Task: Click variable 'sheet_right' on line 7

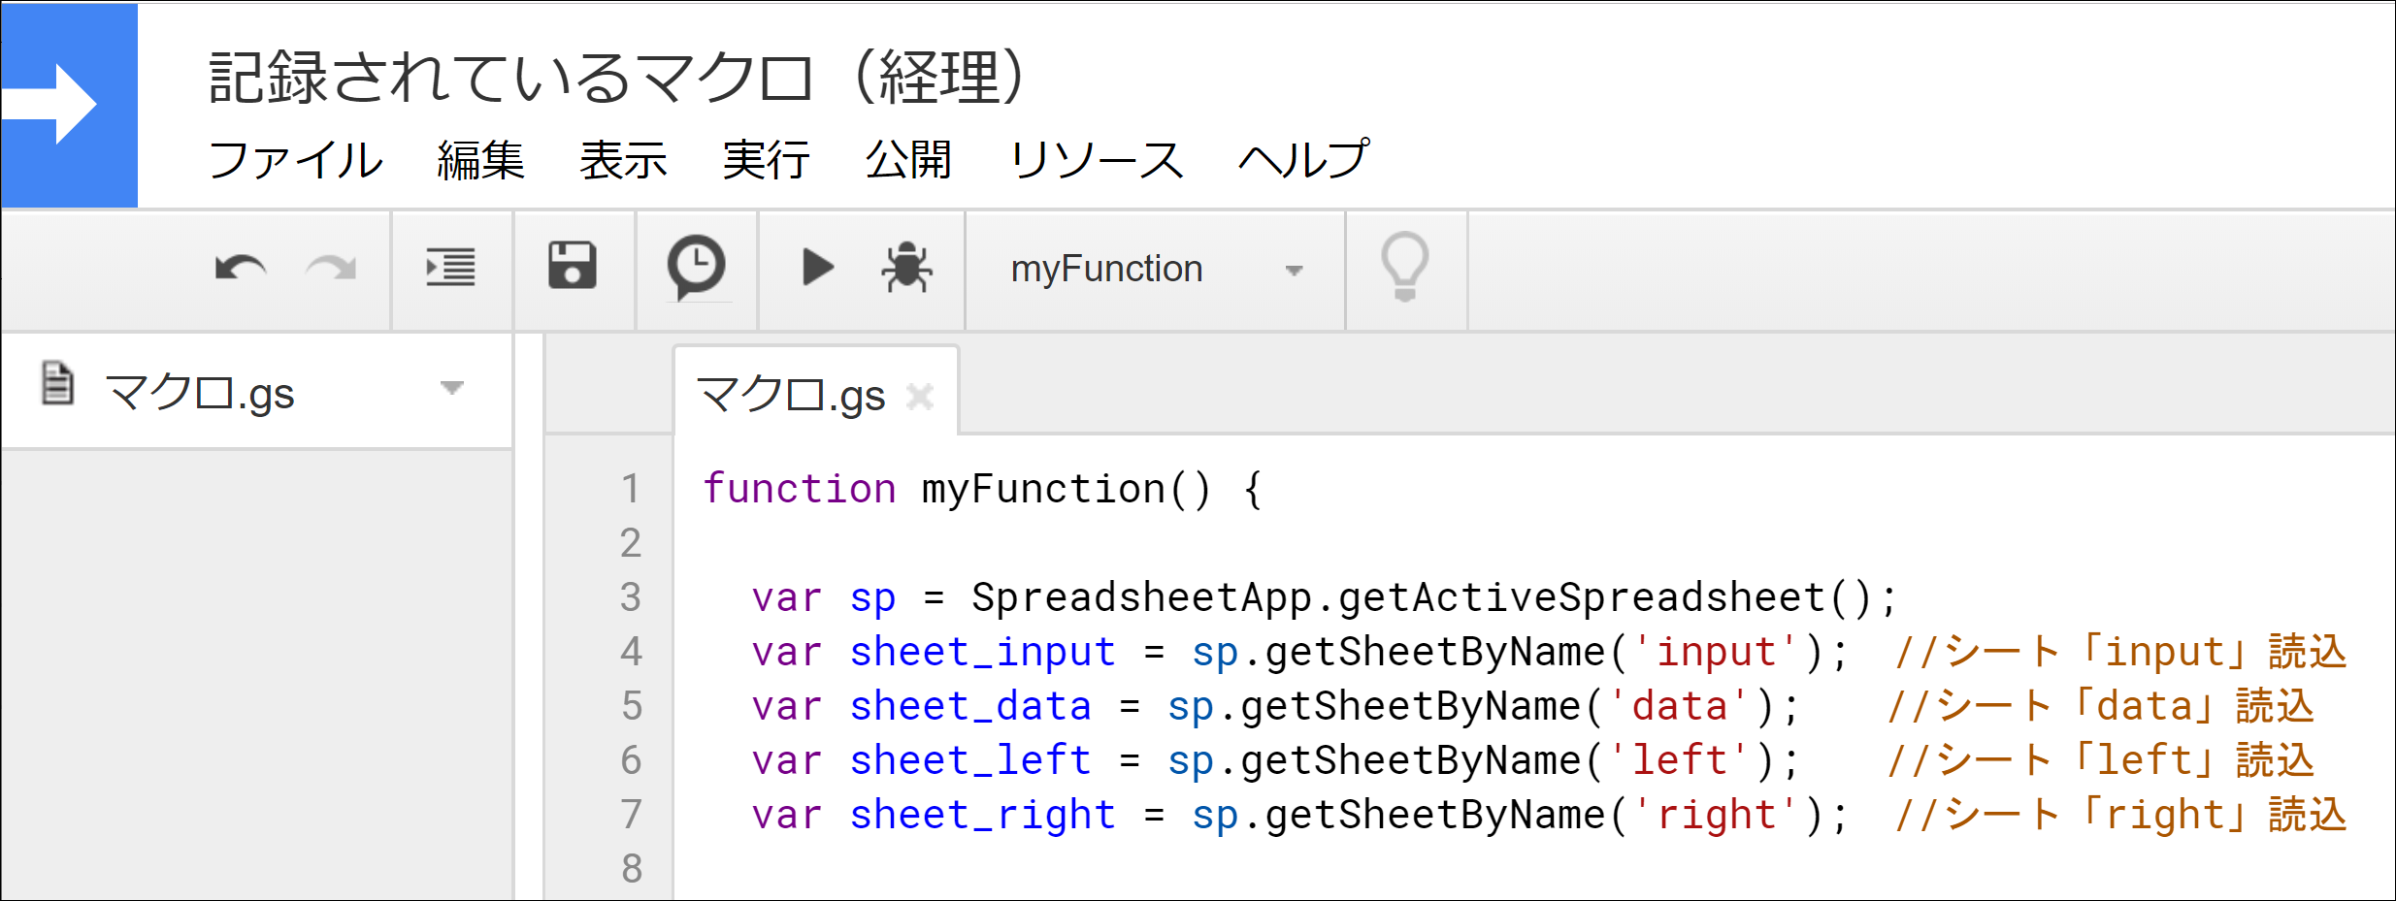Action: pos(982,815)
